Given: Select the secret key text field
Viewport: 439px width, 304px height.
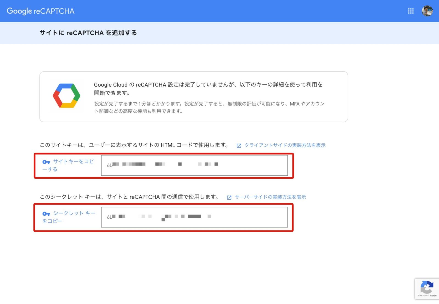Looking at the screenshot, I should click(194, 217).
